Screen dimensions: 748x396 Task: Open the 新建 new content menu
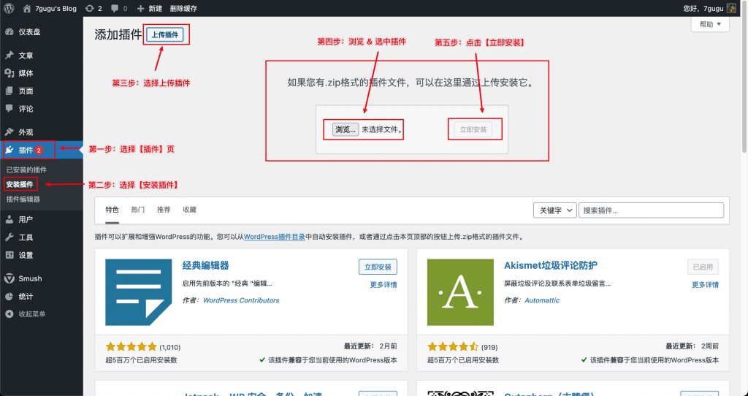(x=149, y=8)
